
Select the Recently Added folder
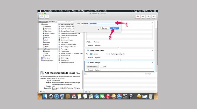[48, 60]
